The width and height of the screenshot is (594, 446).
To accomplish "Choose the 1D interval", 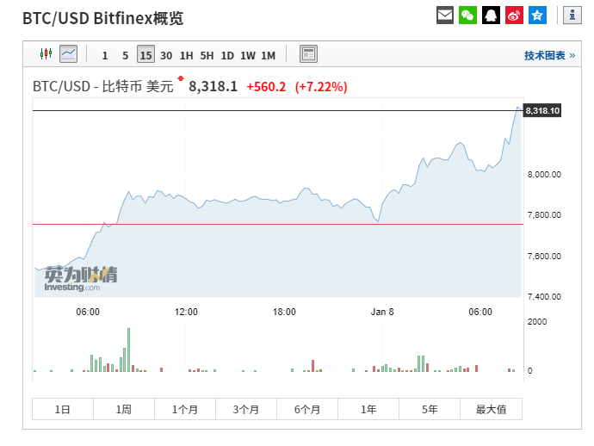I will tap(227, 55).
